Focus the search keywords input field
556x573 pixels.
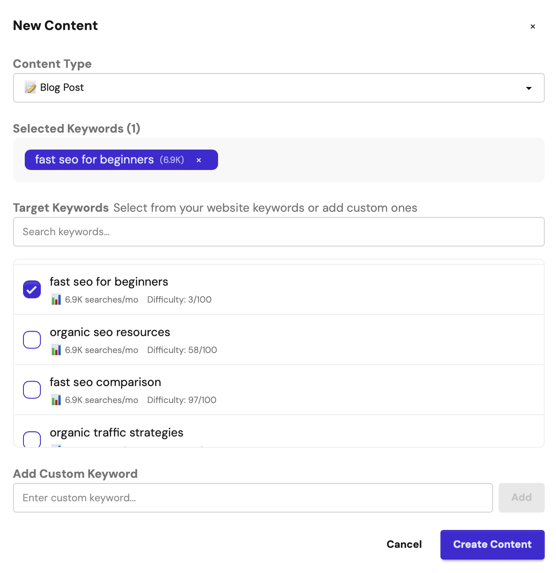pyautogui.click(x=279, y=232)
